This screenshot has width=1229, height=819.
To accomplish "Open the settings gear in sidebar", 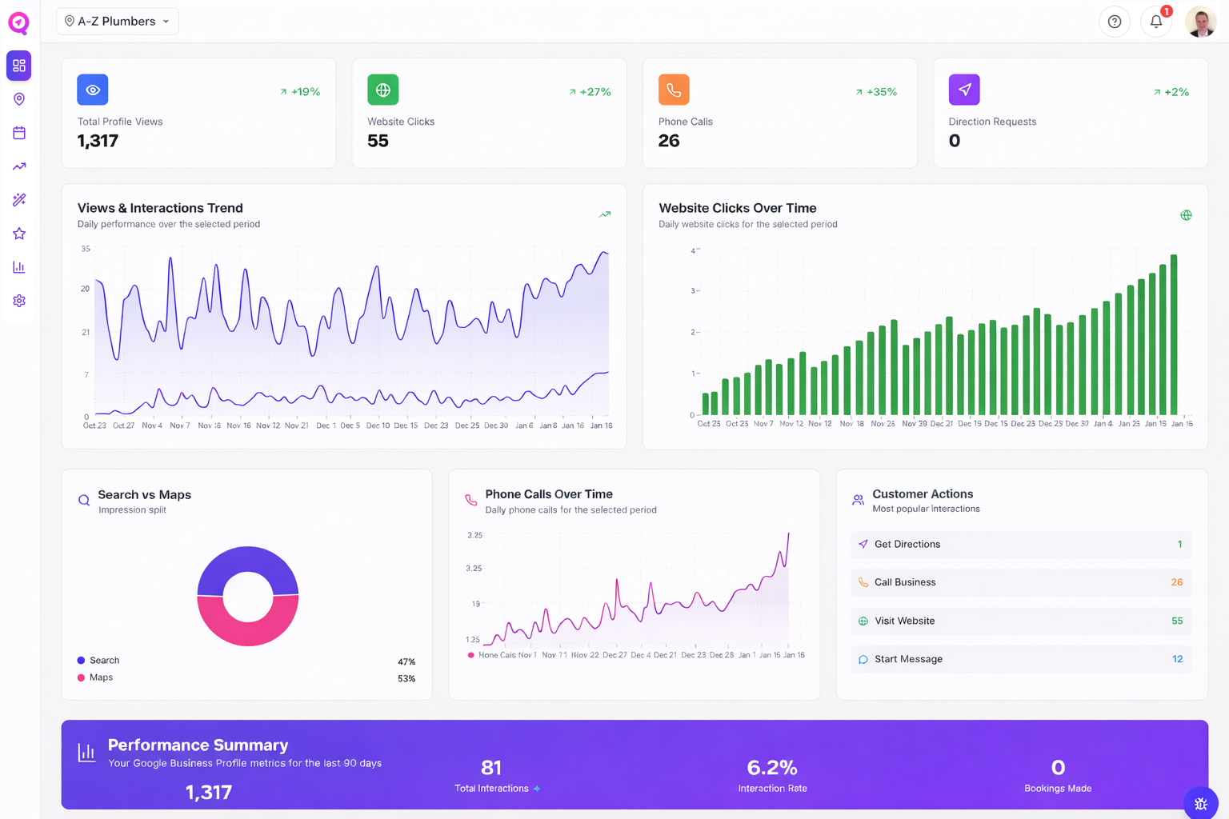I will click(x=18, y=301).
